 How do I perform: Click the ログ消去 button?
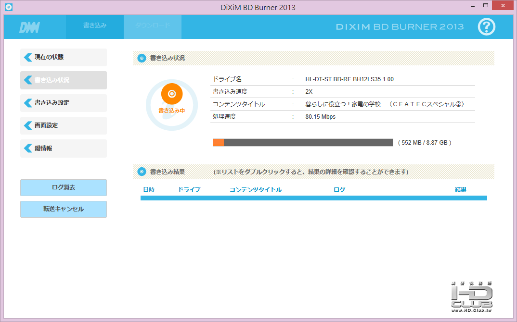coord(64,187)
